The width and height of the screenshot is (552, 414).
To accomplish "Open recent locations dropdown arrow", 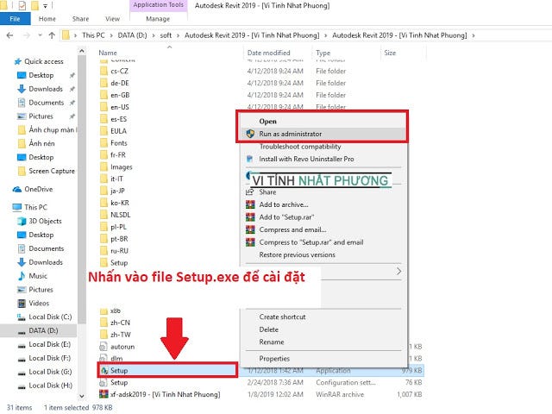I will 41,35.
